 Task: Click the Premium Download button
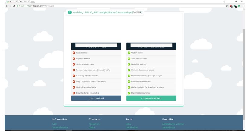[151, 98]
